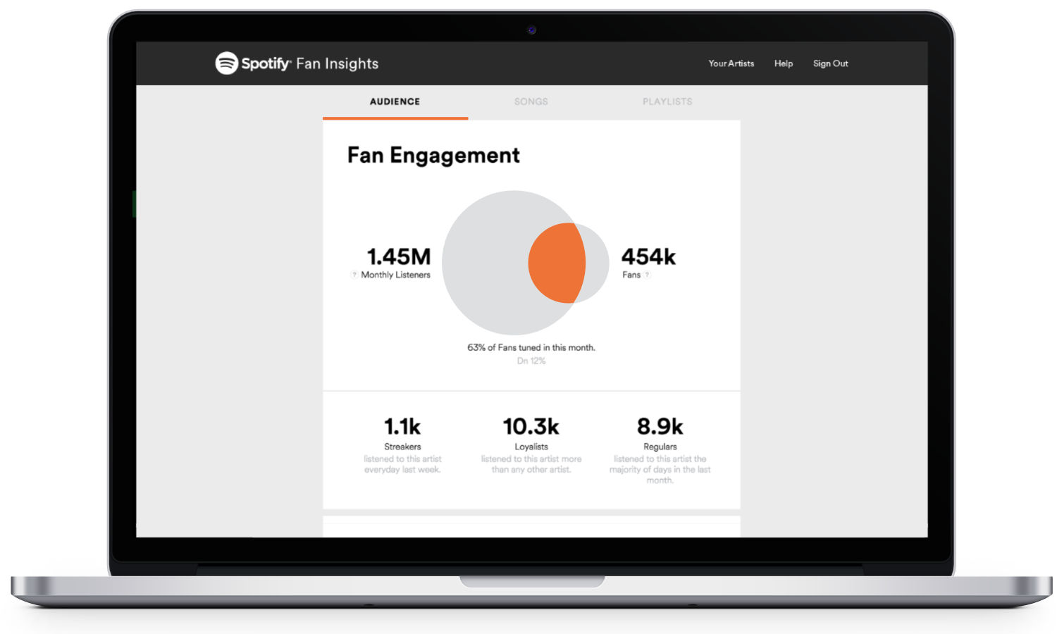
Task: Sign Out of Fan Insights
Action: click(x=830, y=63)
